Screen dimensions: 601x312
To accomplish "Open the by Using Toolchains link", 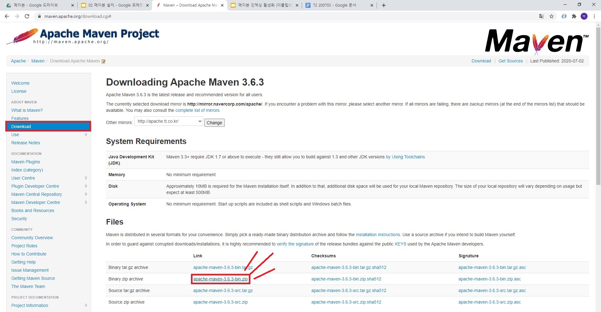I will pos(405,157).
